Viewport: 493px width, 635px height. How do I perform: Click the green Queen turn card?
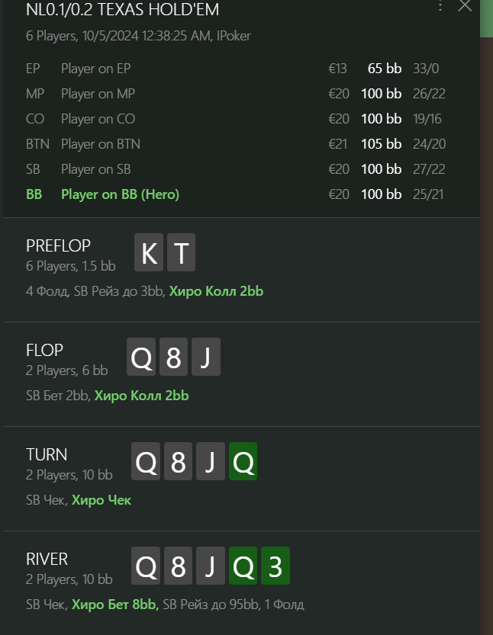pyautogui.click(x=243, y=462)
